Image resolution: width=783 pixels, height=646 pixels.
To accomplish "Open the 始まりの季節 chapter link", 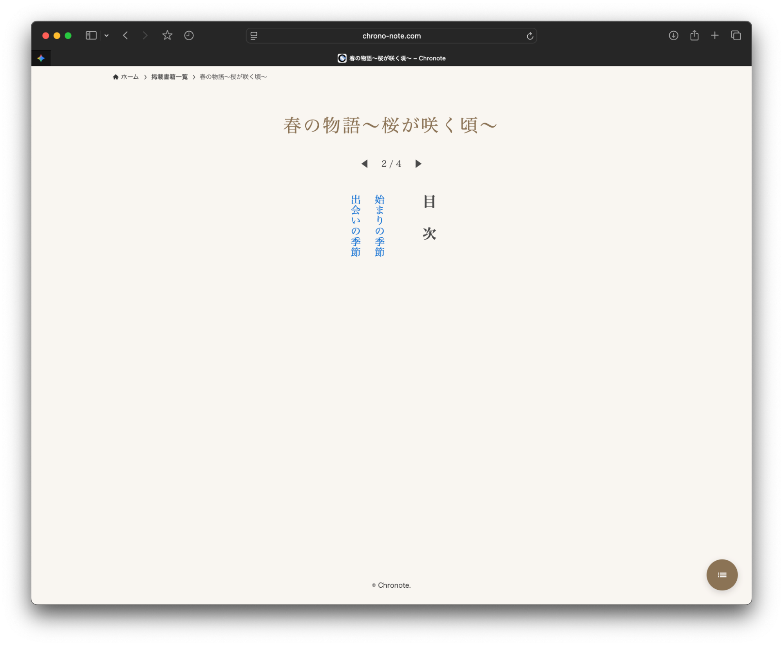I will tap(379, 227).
